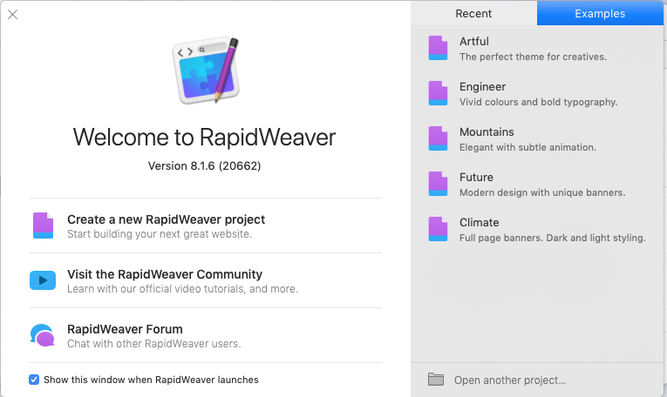Switch to the Recent tab
This screenshot has height=397, width=667.
pos(473,13)
